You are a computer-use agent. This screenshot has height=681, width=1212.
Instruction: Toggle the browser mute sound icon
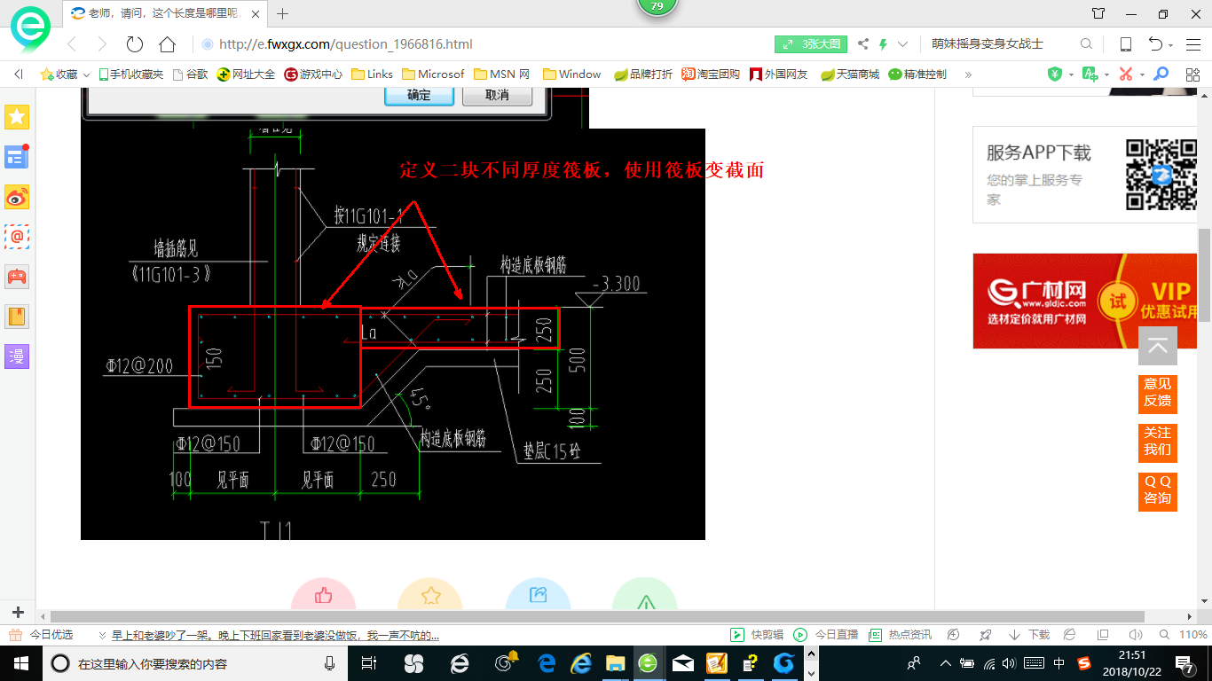coord(1135,635)
